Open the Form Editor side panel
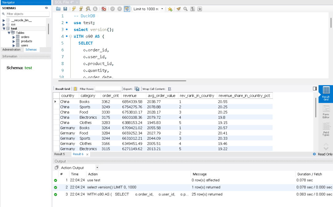Screen dimensions: 333x207 [326, 111]
